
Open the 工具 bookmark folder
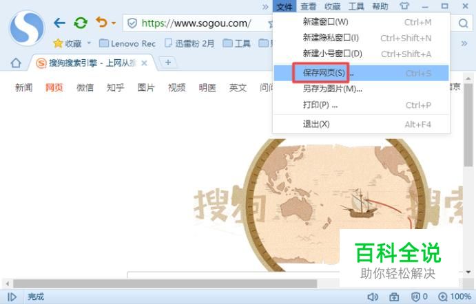pyautogui.click(x=236, y=43)
